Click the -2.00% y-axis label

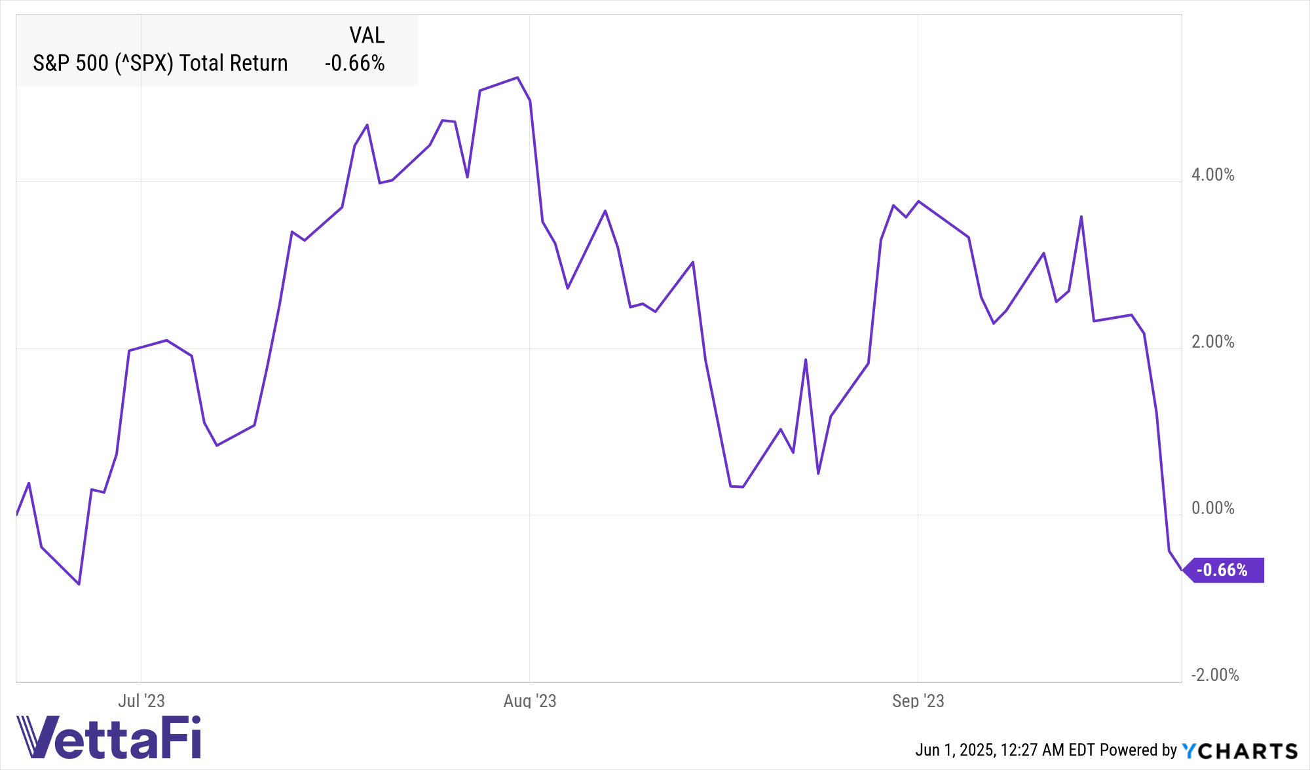coord(1215,675)
